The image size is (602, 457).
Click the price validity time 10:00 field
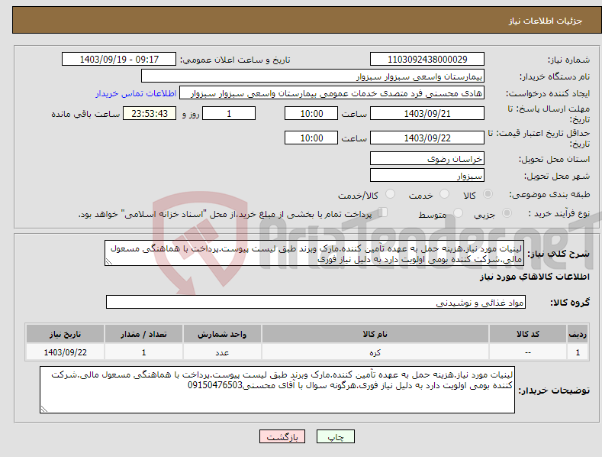(x=311, y=138)
